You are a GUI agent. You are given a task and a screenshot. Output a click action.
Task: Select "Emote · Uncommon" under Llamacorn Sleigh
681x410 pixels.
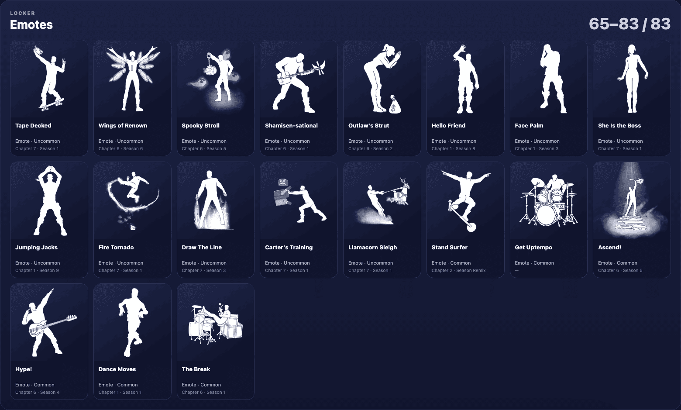click(x=371, y=263)
